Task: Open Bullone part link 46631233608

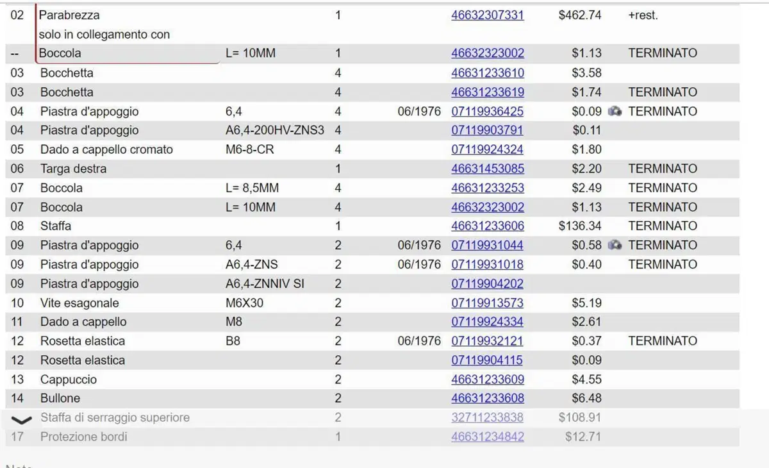Action: (488, 398)
